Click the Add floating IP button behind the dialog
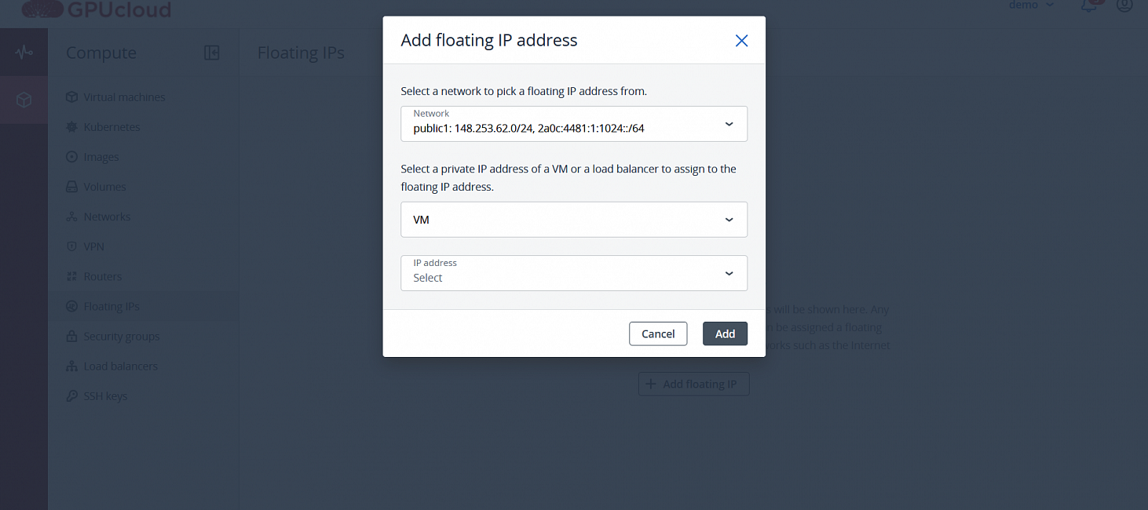 (693, 384)
